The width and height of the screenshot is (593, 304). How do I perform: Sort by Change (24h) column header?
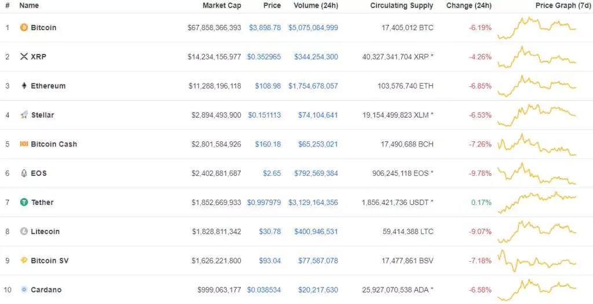click(x=469, y=6)
